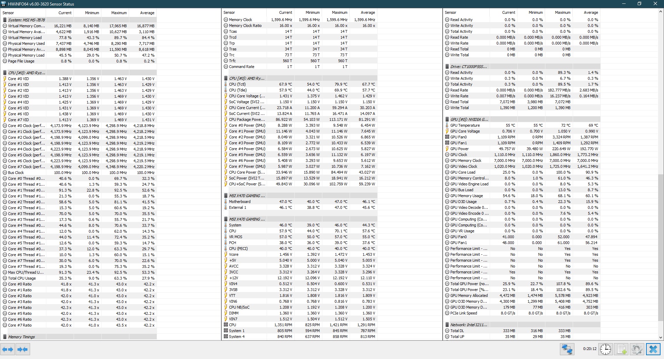Click the scroll down arrow of the vertical scrollbar
664x359 pixels.
tap(661, 338)
